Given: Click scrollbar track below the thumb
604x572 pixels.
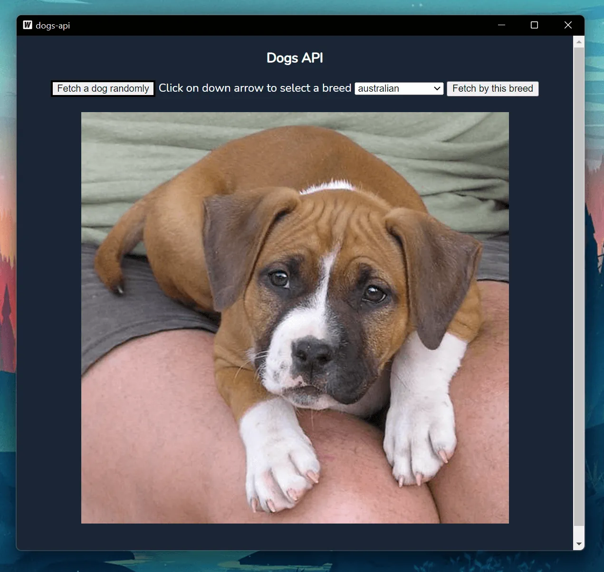Looking at the screenshot, I should (x=578, y=532).
